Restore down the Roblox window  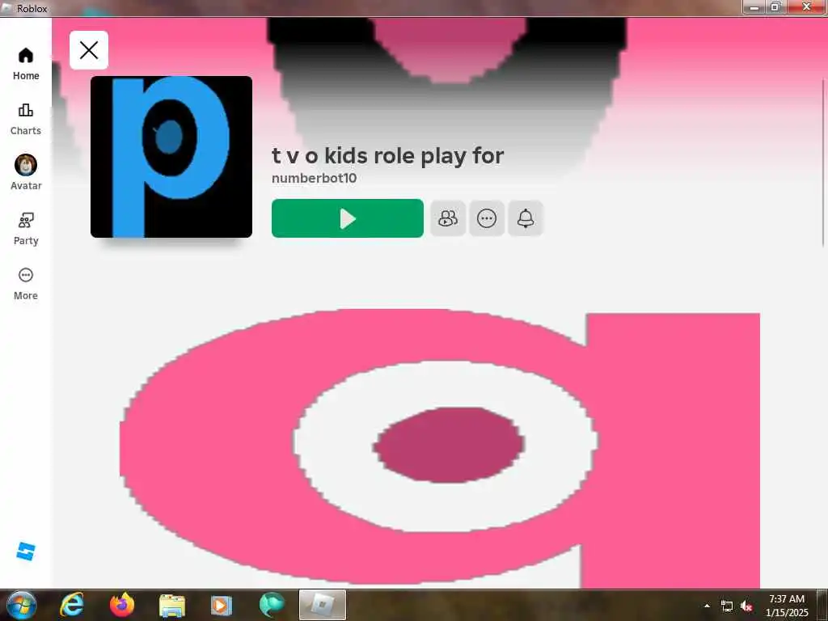[x=775, y=6]
